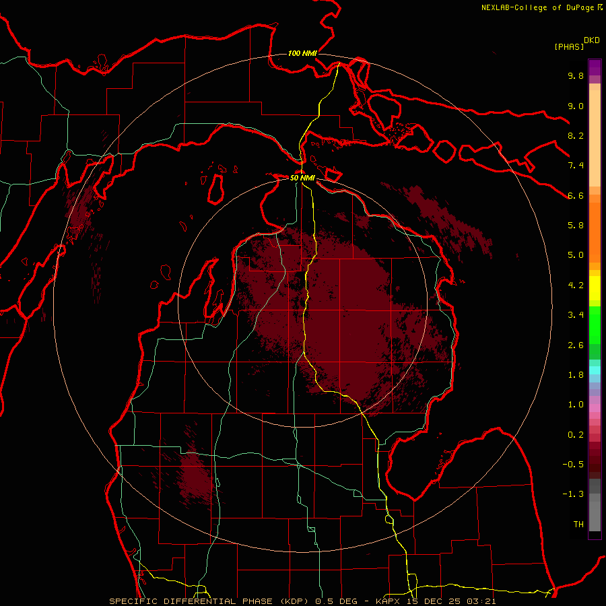
Task: Pick the purple band atop the legend
Action: point(595,67)
